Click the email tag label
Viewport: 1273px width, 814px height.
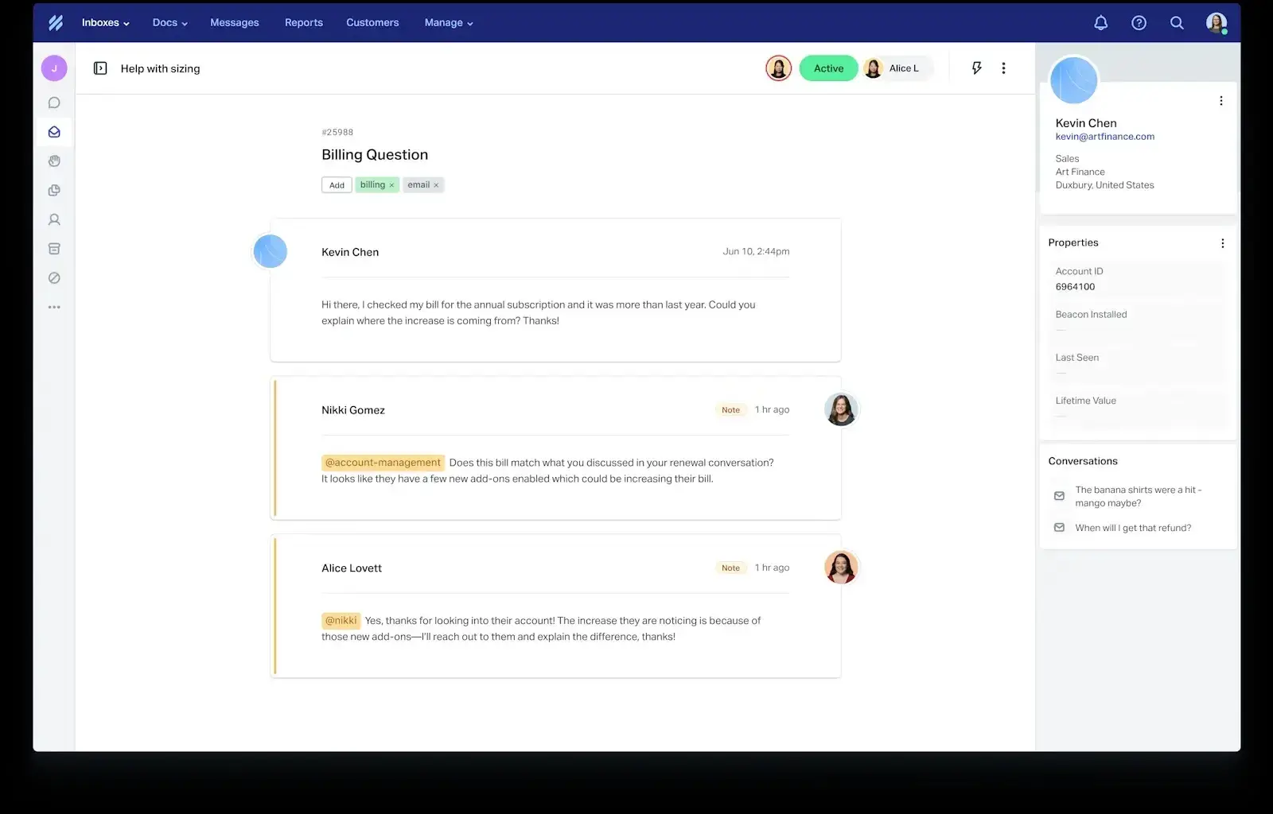(418, 185)
